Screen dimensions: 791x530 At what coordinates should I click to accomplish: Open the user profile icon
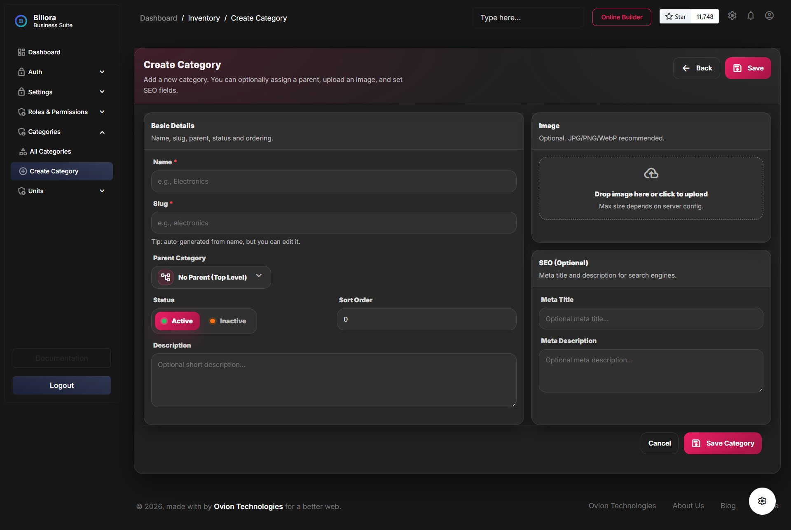pos(770,16)
